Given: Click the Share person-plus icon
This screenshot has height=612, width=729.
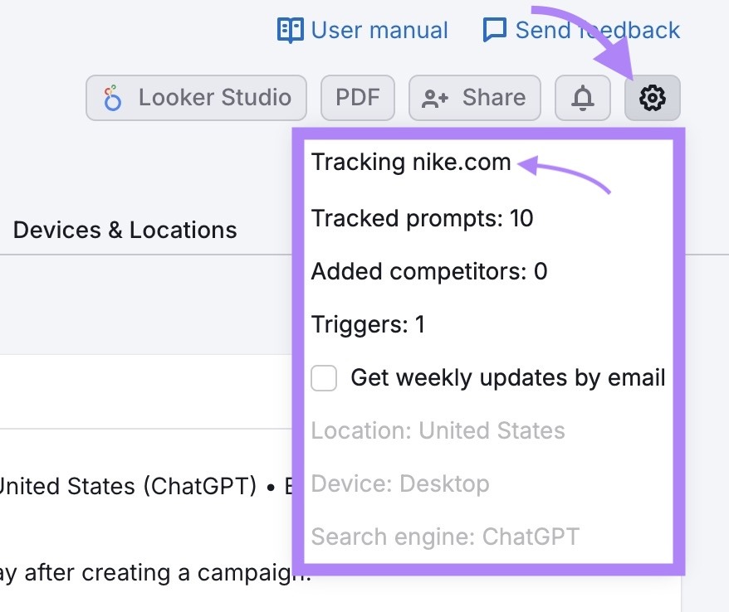Looking at the screenshot, I should tap(434, 97).
